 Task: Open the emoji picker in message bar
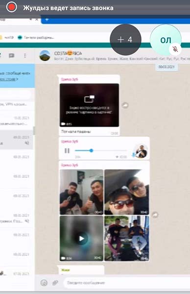pyautogui.click(x=44, y=283)
